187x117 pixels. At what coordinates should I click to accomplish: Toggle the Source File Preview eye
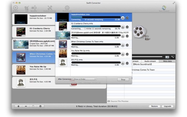pos(109,101)
